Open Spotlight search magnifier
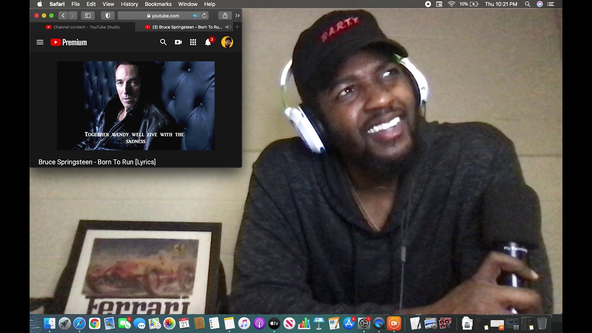 (528, 4)
